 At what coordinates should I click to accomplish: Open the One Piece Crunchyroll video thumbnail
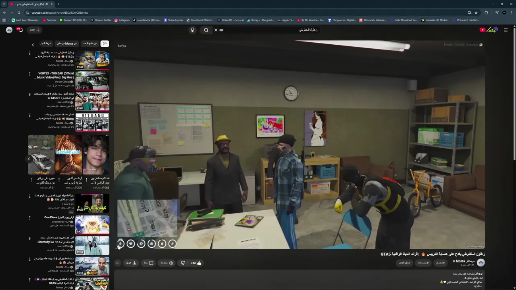(92, 225)
